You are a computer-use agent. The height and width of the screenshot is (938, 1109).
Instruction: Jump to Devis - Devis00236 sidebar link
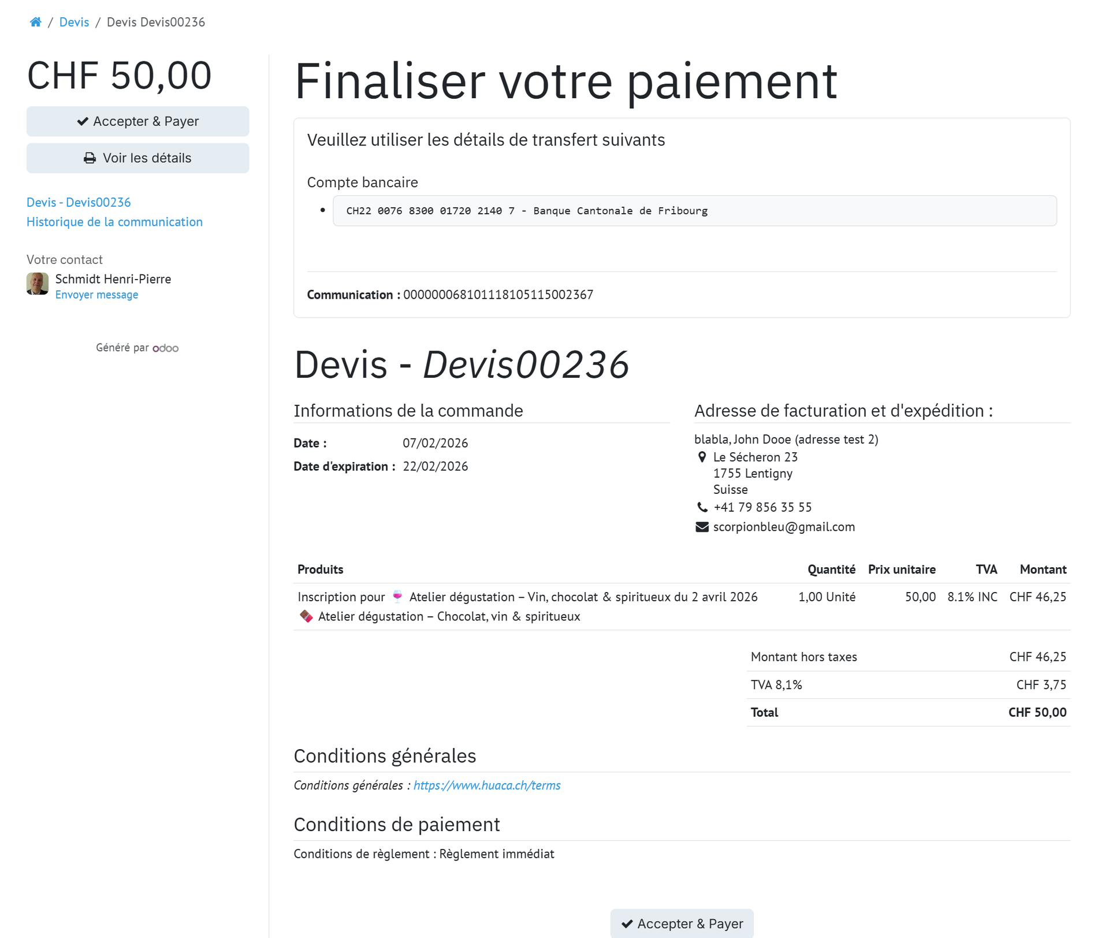[79, 202]
